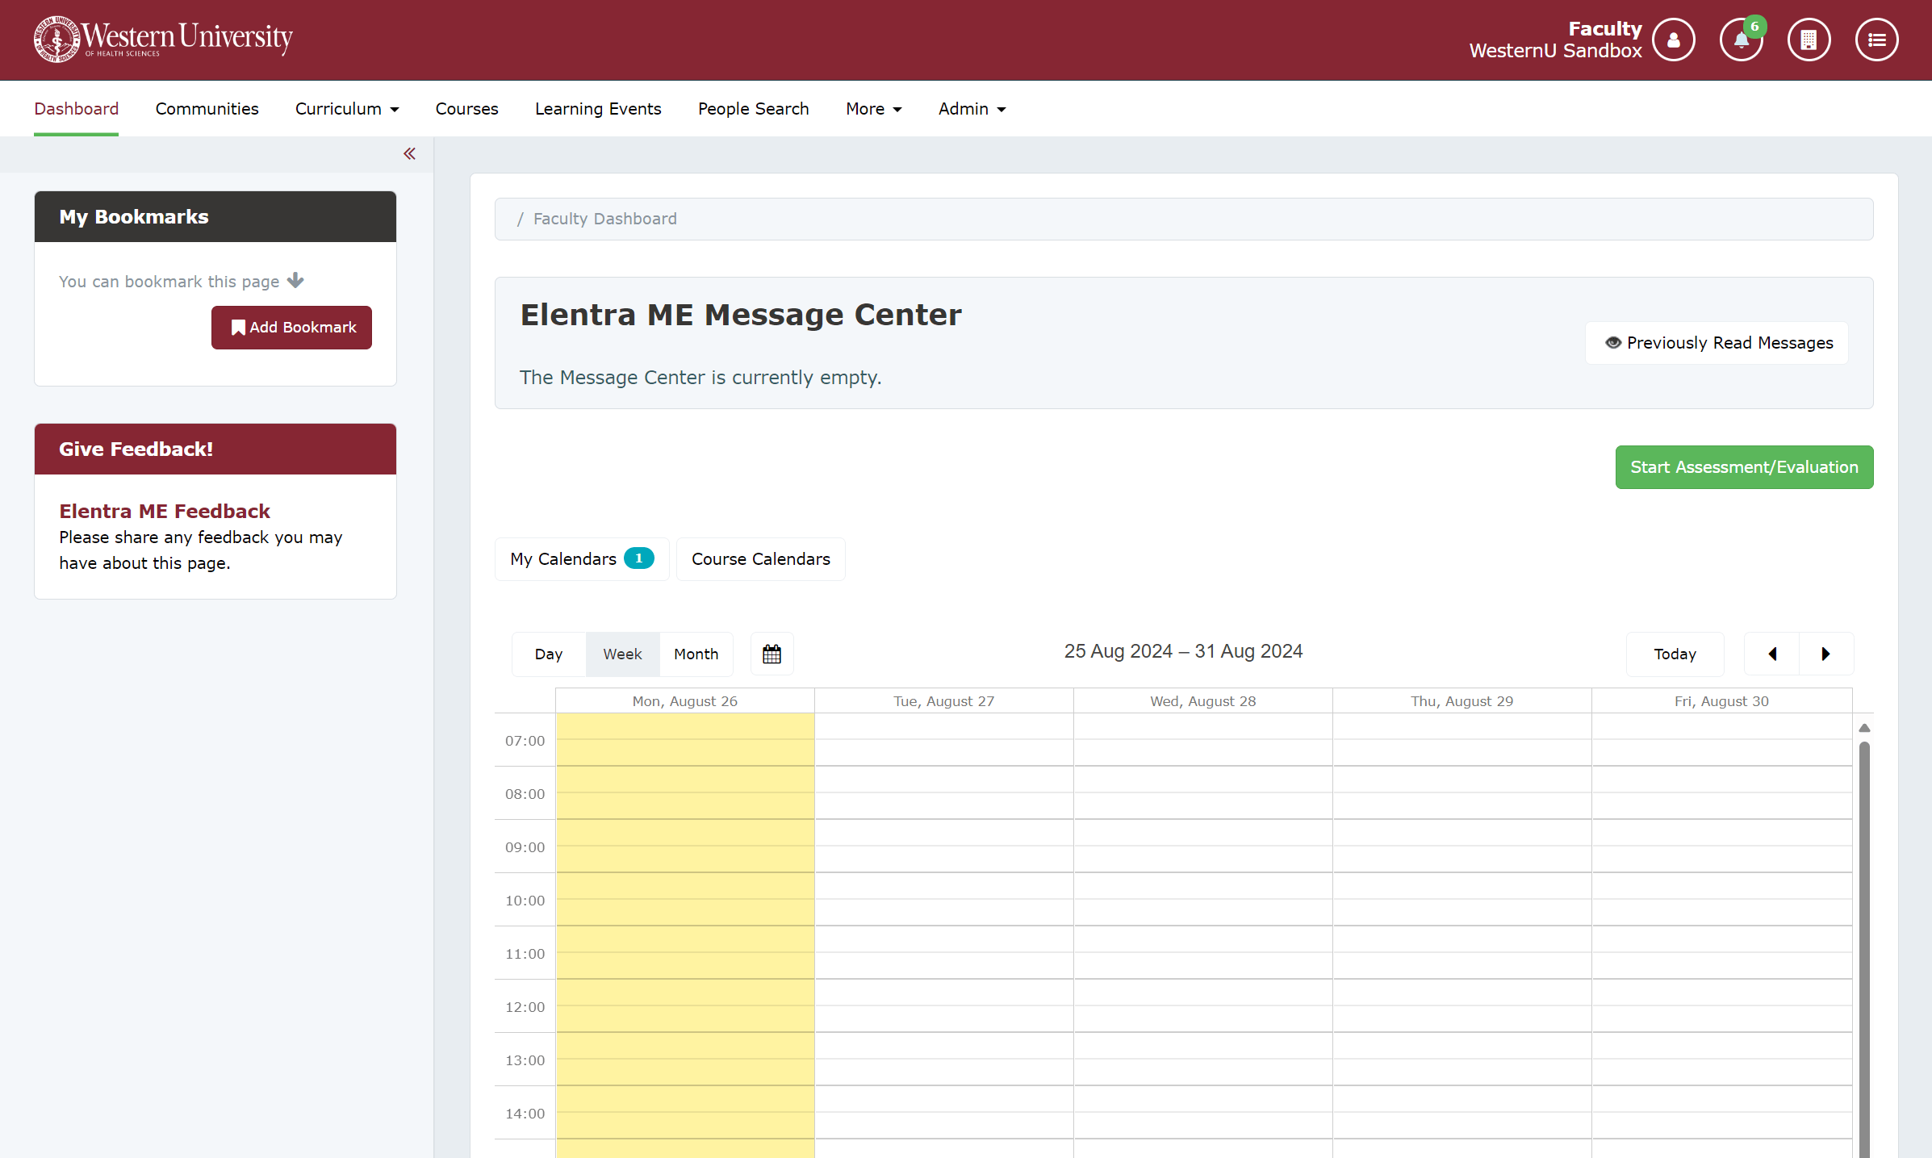
Task: Expand the Admin dropdown menu
Action: pyautogui.click(x=972, y=108)
